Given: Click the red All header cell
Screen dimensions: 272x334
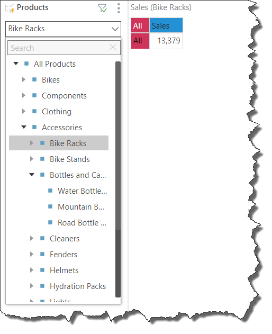Looking at the screenshot, I should pyautogui.click(x=140, y=25).
